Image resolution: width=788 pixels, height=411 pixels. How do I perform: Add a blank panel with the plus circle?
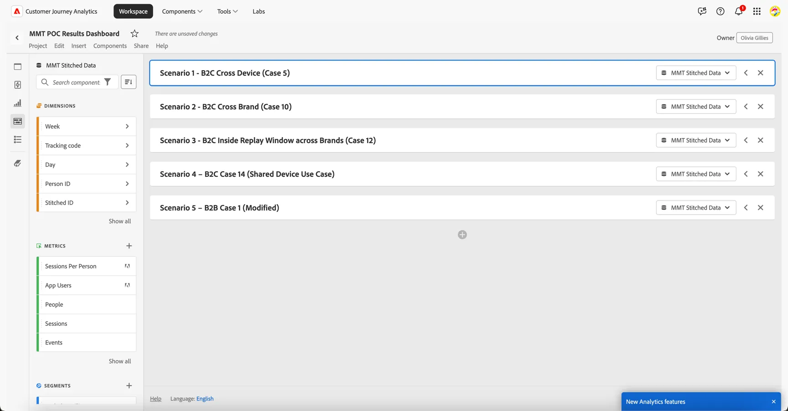(462, 235)
